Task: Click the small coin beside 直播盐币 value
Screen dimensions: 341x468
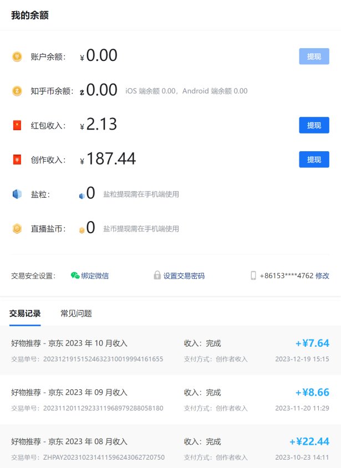Action: tap(82, 230)
